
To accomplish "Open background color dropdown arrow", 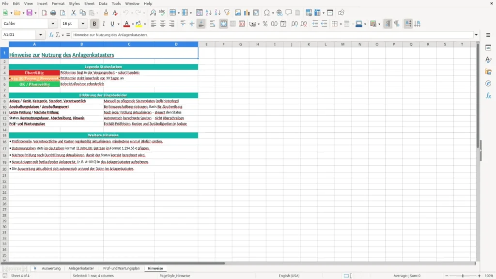I will (145, 24).
